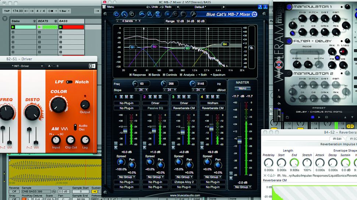Screen dimensions: 357x200
Task: Select the smallest window size icon in MB-7
Action: [x=168, y=14]
